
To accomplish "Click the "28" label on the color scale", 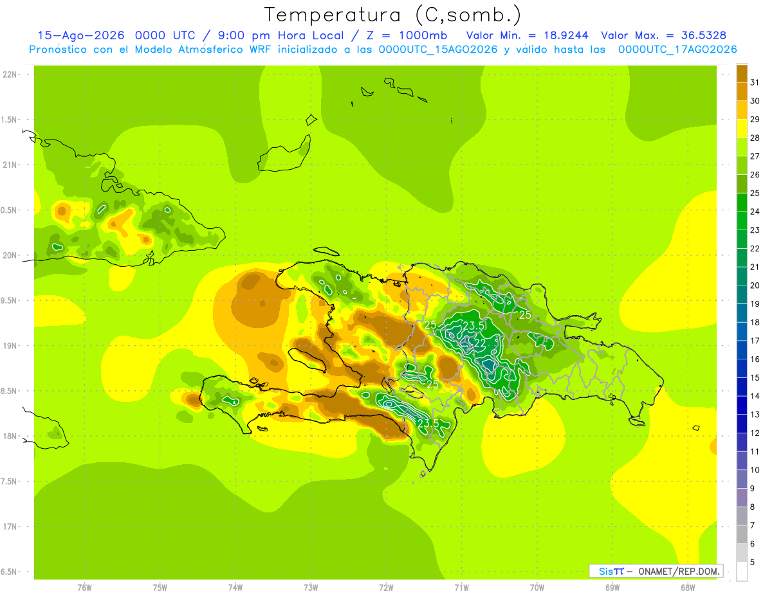I will 755,138.
